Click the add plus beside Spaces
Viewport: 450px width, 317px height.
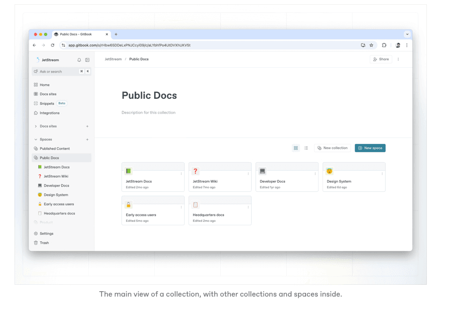click(88, 139)
